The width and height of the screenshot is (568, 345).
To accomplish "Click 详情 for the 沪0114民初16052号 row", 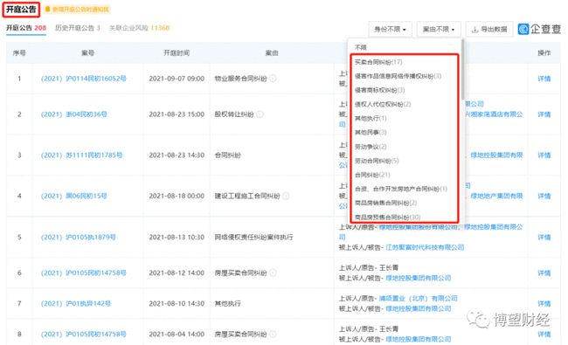I will coord(544,79).
